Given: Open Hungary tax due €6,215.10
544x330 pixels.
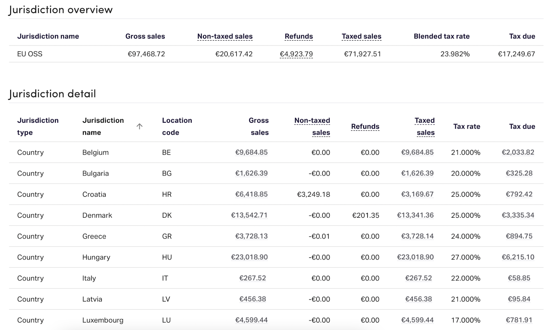Looking at the screenshot, I should point(518,257).
